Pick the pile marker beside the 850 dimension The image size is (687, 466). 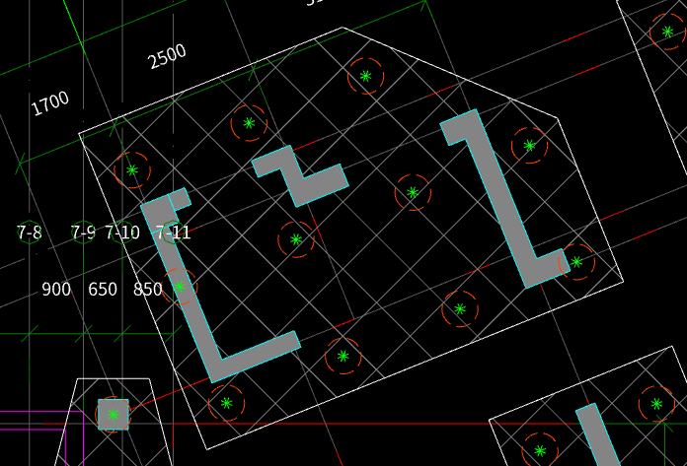pyautogui.click(x=180, y=287)
